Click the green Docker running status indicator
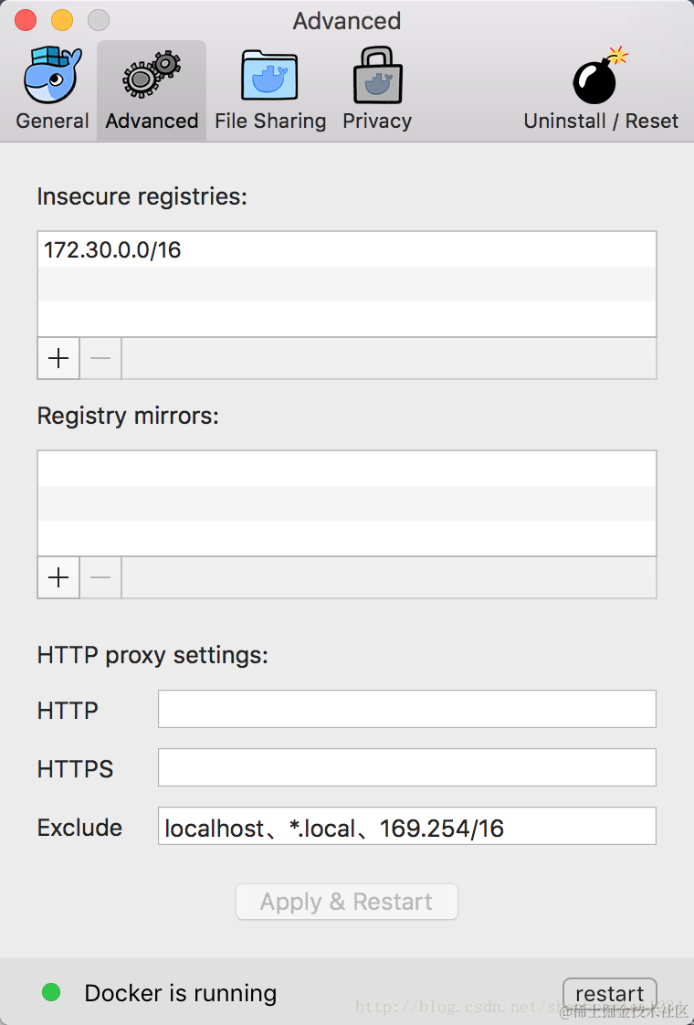 pos(51,992)
